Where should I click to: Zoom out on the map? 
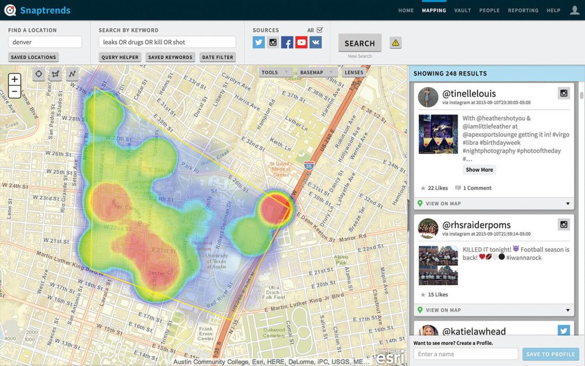click(15, 91)
